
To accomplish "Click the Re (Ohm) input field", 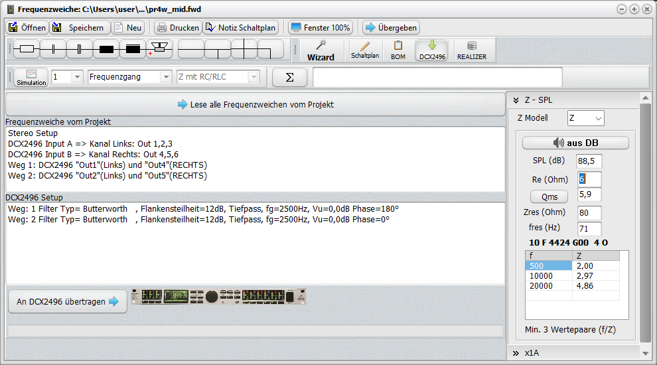I will coord(589,179).
